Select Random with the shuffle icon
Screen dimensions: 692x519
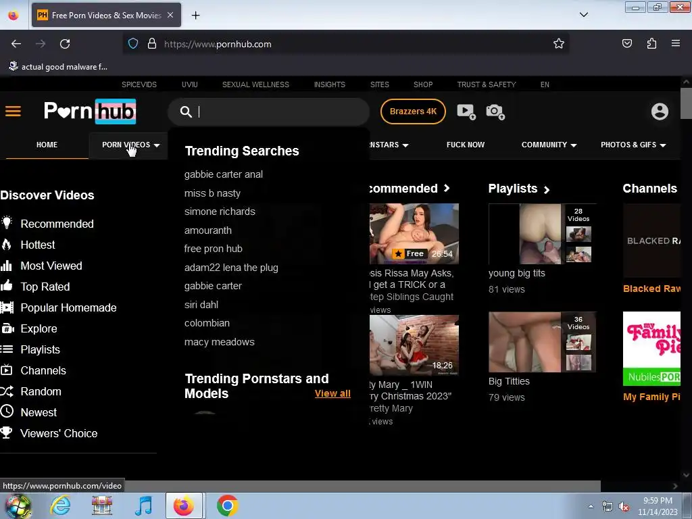coord(31,391)
